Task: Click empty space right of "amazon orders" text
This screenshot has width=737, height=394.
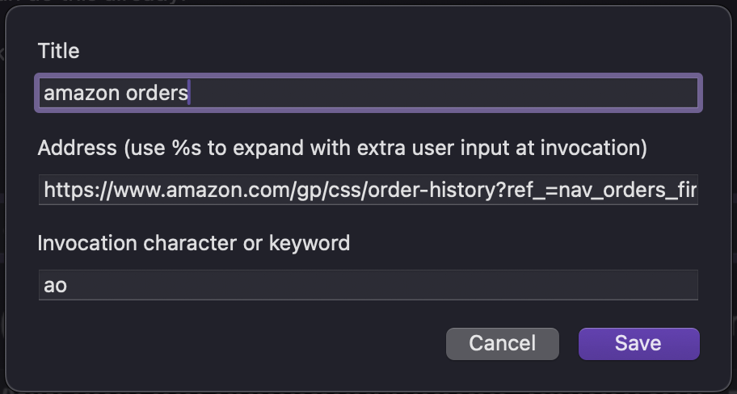Action: pos(444,93)
